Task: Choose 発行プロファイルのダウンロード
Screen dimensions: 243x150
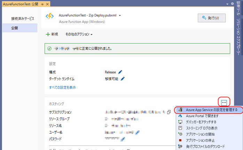Action: 209,147
